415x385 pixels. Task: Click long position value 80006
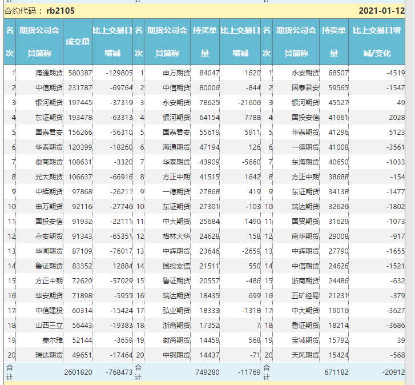click(x=209, y=87)
